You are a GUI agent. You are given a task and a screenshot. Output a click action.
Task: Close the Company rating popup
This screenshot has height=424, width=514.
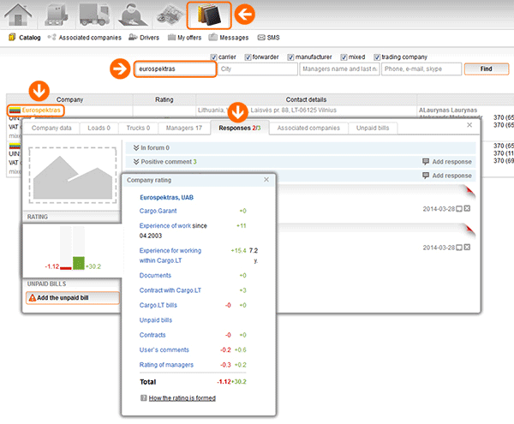click(266, 180)
